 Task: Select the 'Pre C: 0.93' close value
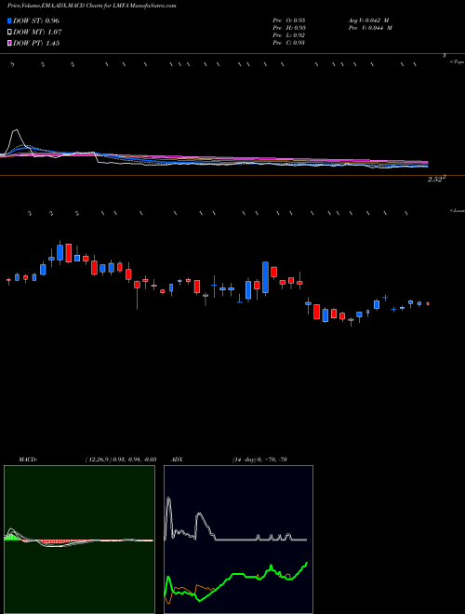pos(289,43)
